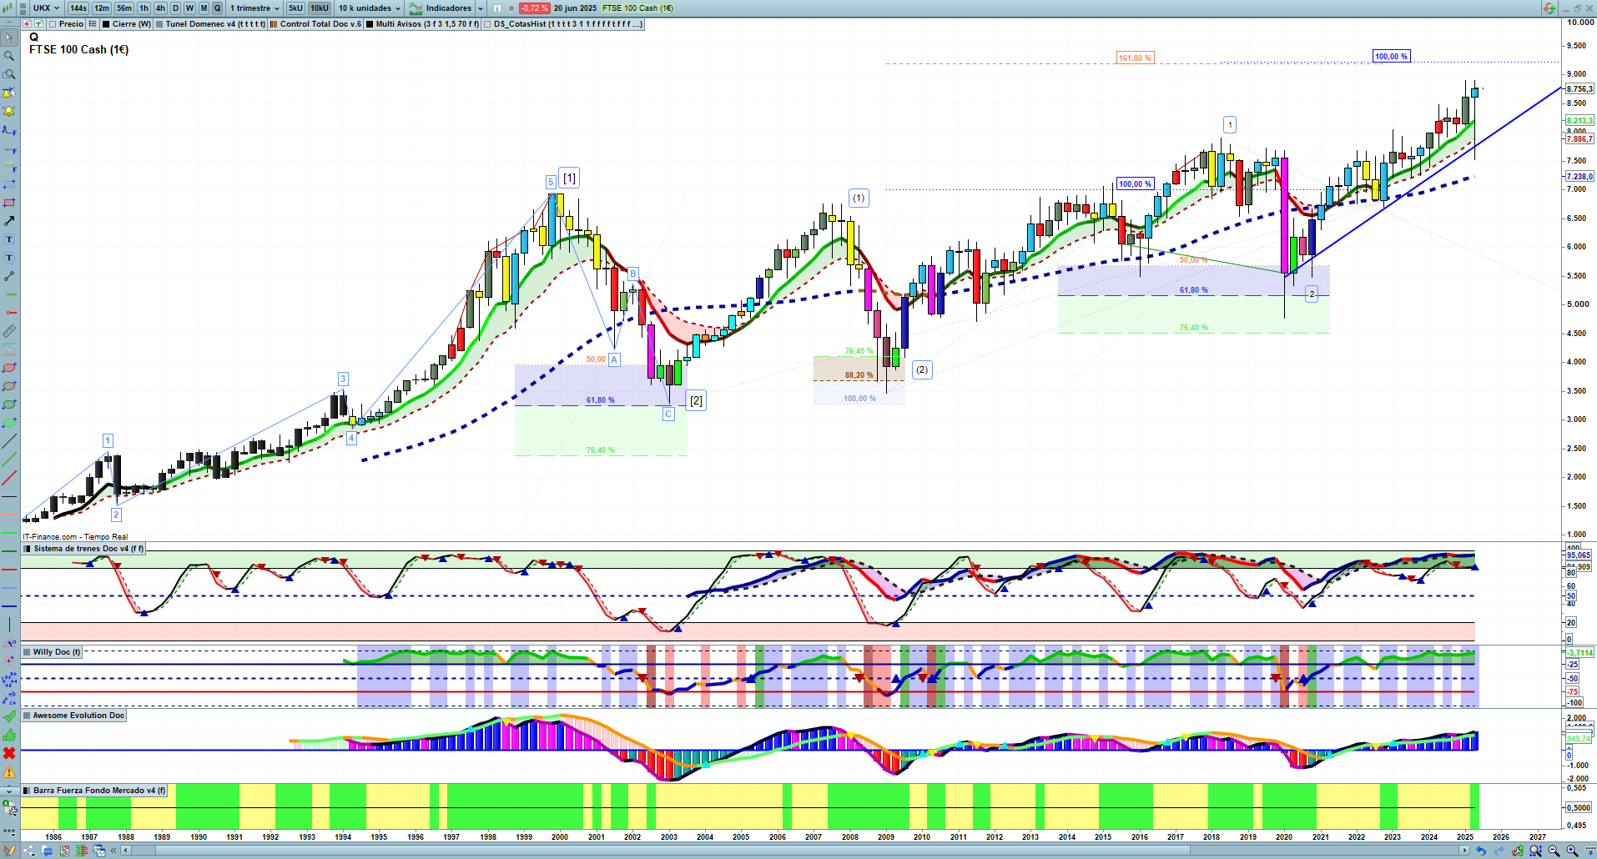The height and width of the screenshot is (859, 1597).
Task: Click the -0,72 % change badge
Action: (x=534, y=8)
